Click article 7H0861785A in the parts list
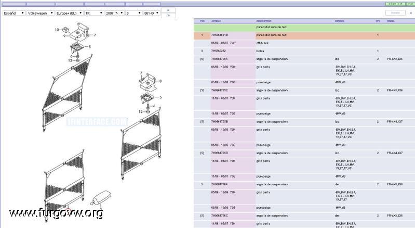This screenshot has width=415, height=228. tap(220, 59)
